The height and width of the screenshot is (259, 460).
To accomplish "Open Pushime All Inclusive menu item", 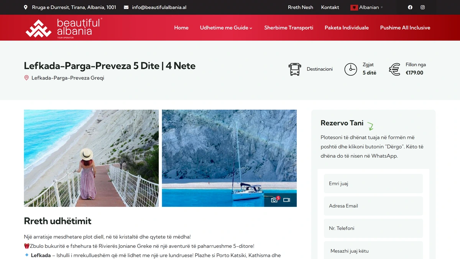I will point(405,28).
